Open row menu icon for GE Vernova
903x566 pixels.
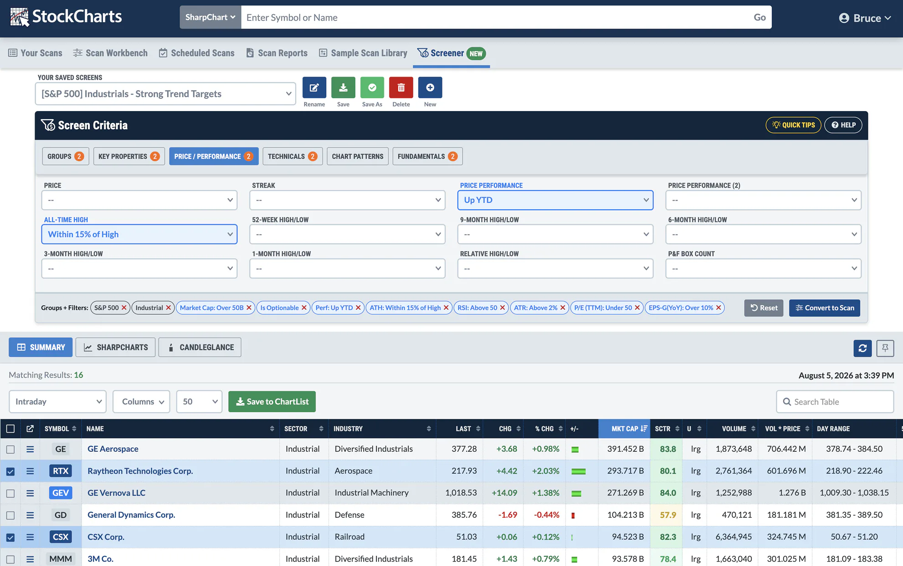tap(30, 493)
